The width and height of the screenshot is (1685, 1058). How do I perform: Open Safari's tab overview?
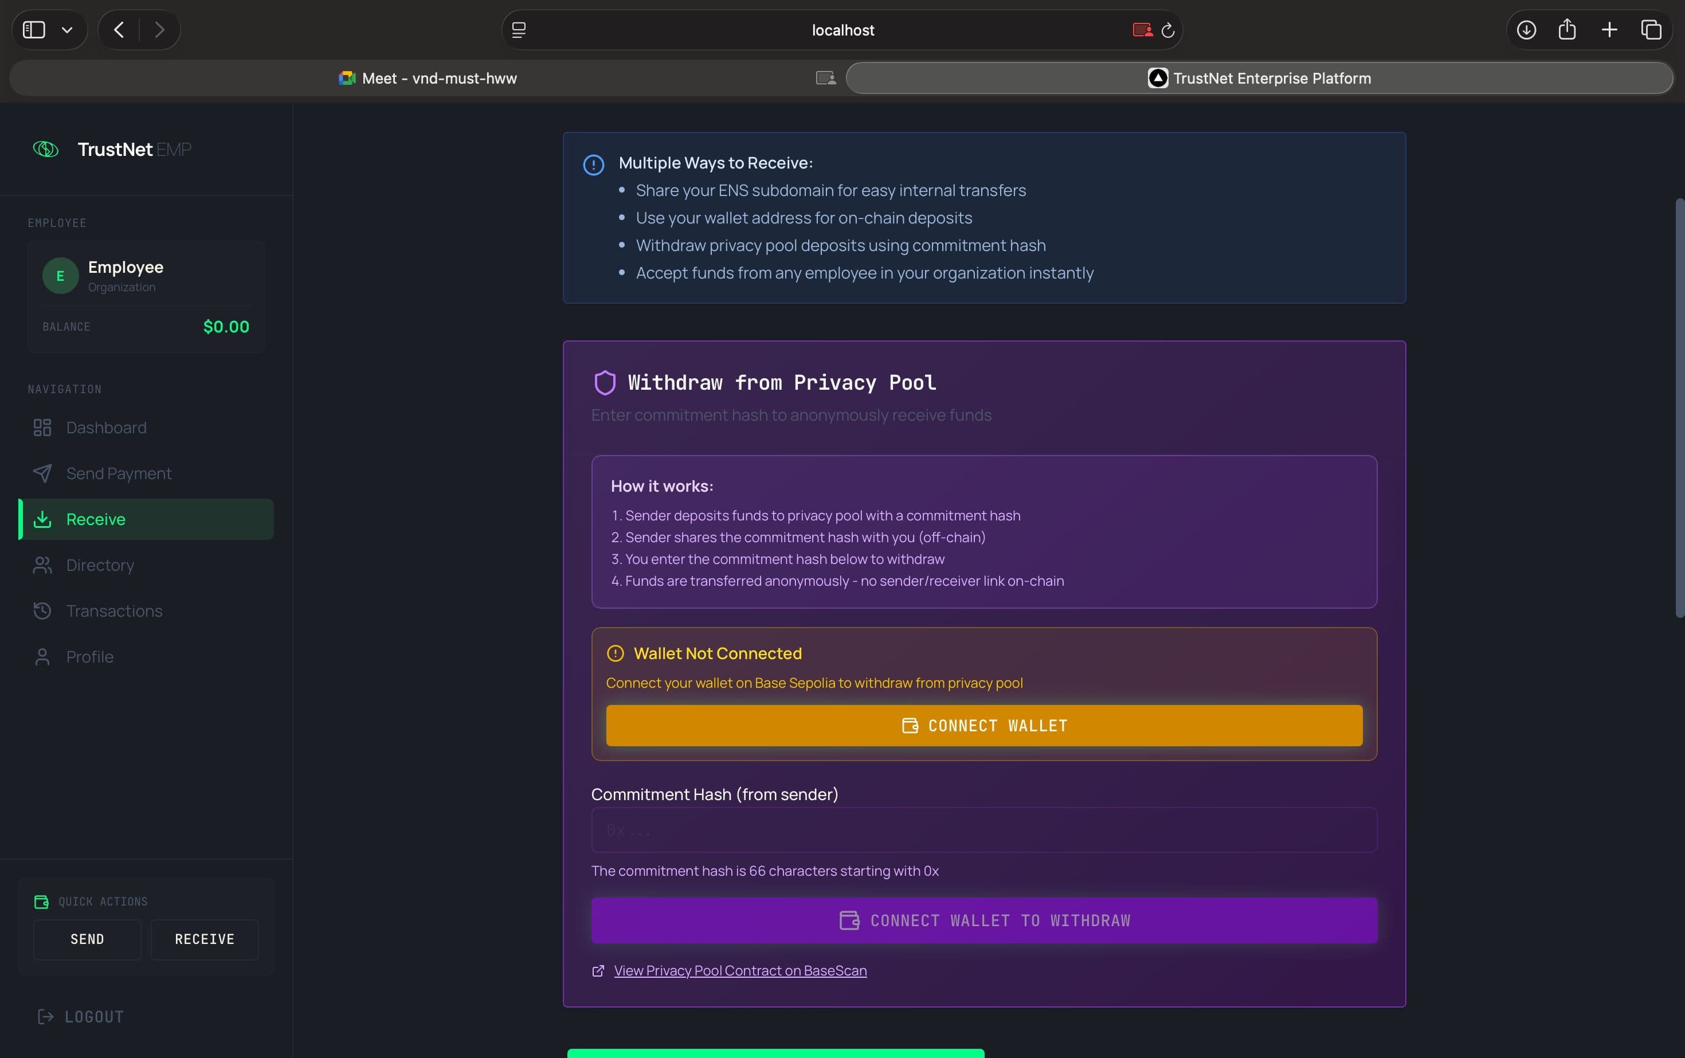coord(1652,29)
